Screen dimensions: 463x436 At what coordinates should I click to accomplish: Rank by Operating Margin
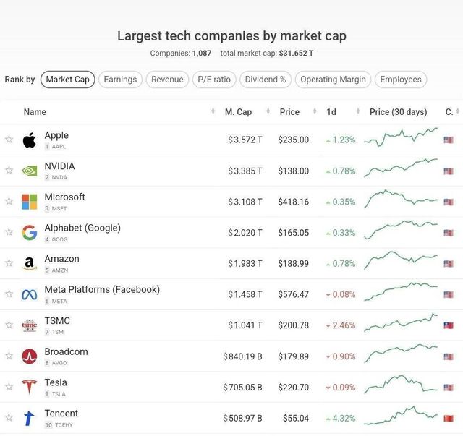pos(334,80)
